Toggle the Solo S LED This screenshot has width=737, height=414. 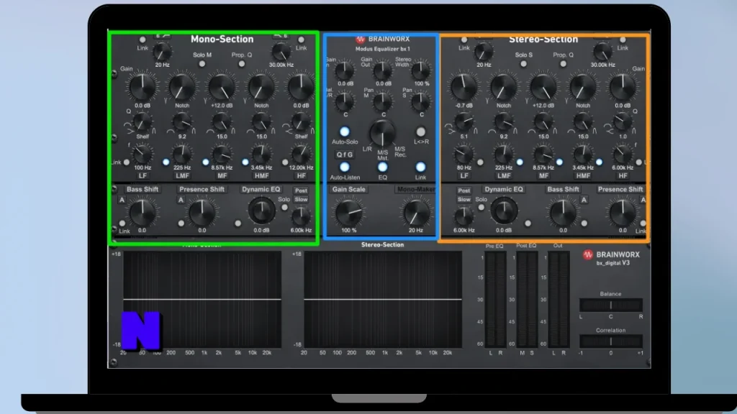[524, 64]
